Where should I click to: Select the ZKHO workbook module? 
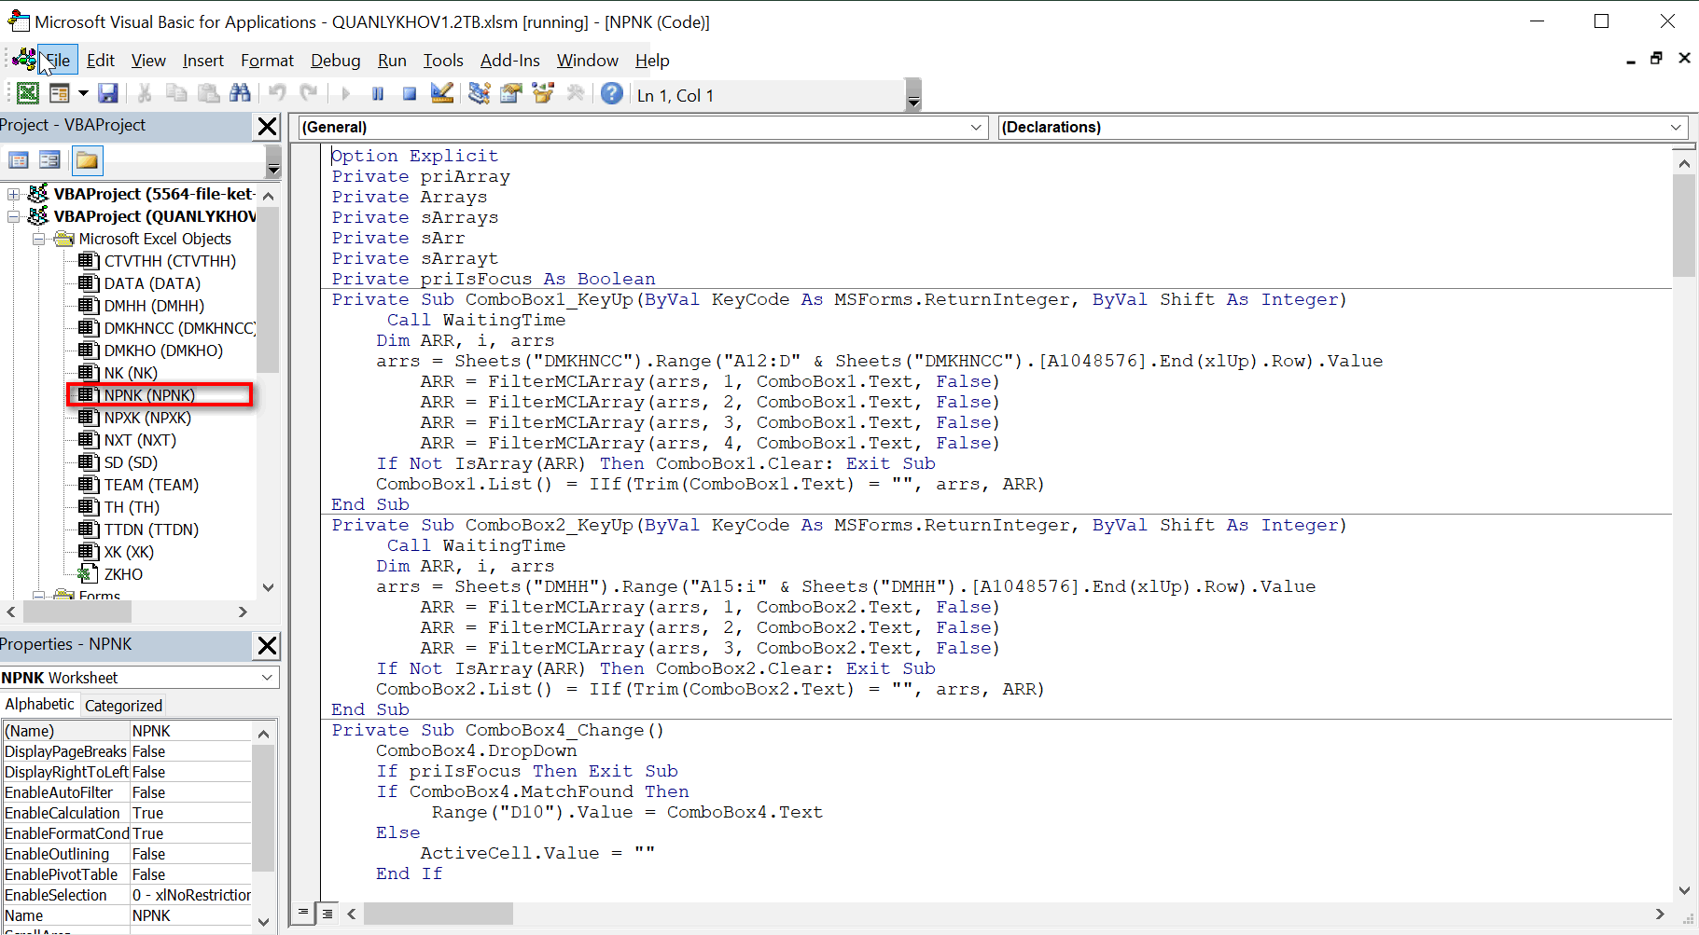[x=123, y=574]
